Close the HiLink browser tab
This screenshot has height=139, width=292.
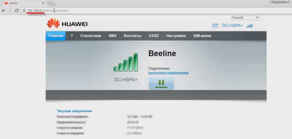pos(43,3)
